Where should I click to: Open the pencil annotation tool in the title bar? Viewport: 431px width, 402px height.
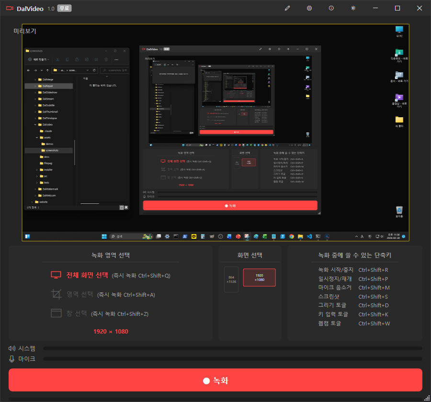point(287,8)
